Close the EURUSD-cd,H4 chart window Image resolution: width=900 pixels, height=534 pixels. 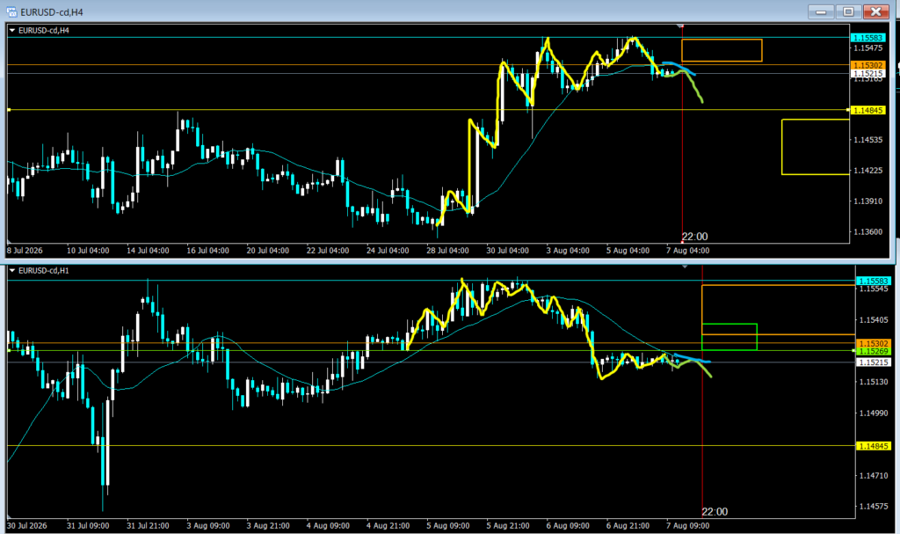tap(876, 11)
